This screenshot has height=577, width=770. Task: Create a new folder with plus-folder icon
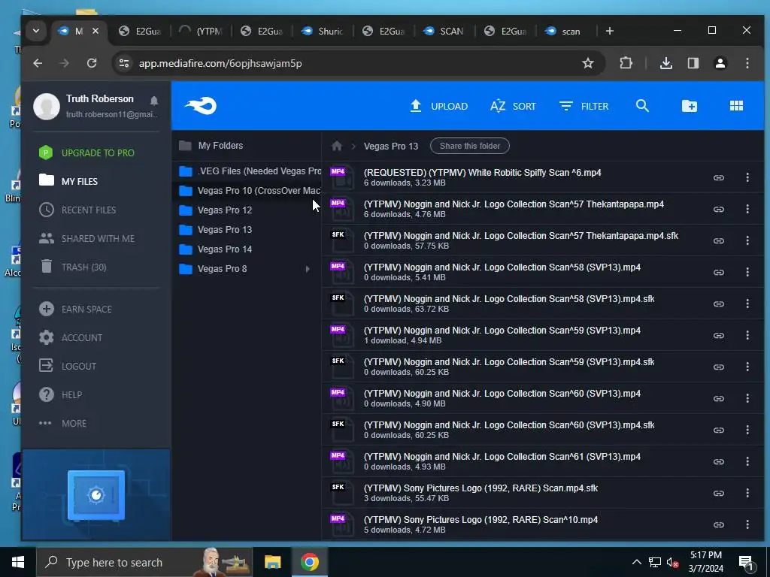coord(689,105)
